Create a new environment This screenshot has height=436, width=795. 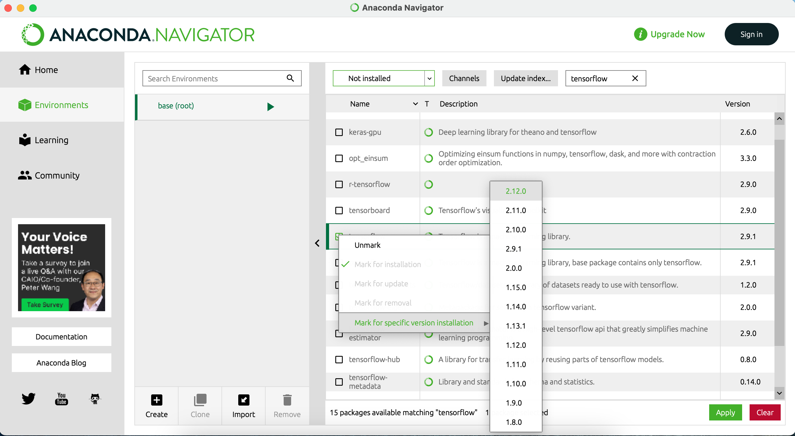point(156,406)
